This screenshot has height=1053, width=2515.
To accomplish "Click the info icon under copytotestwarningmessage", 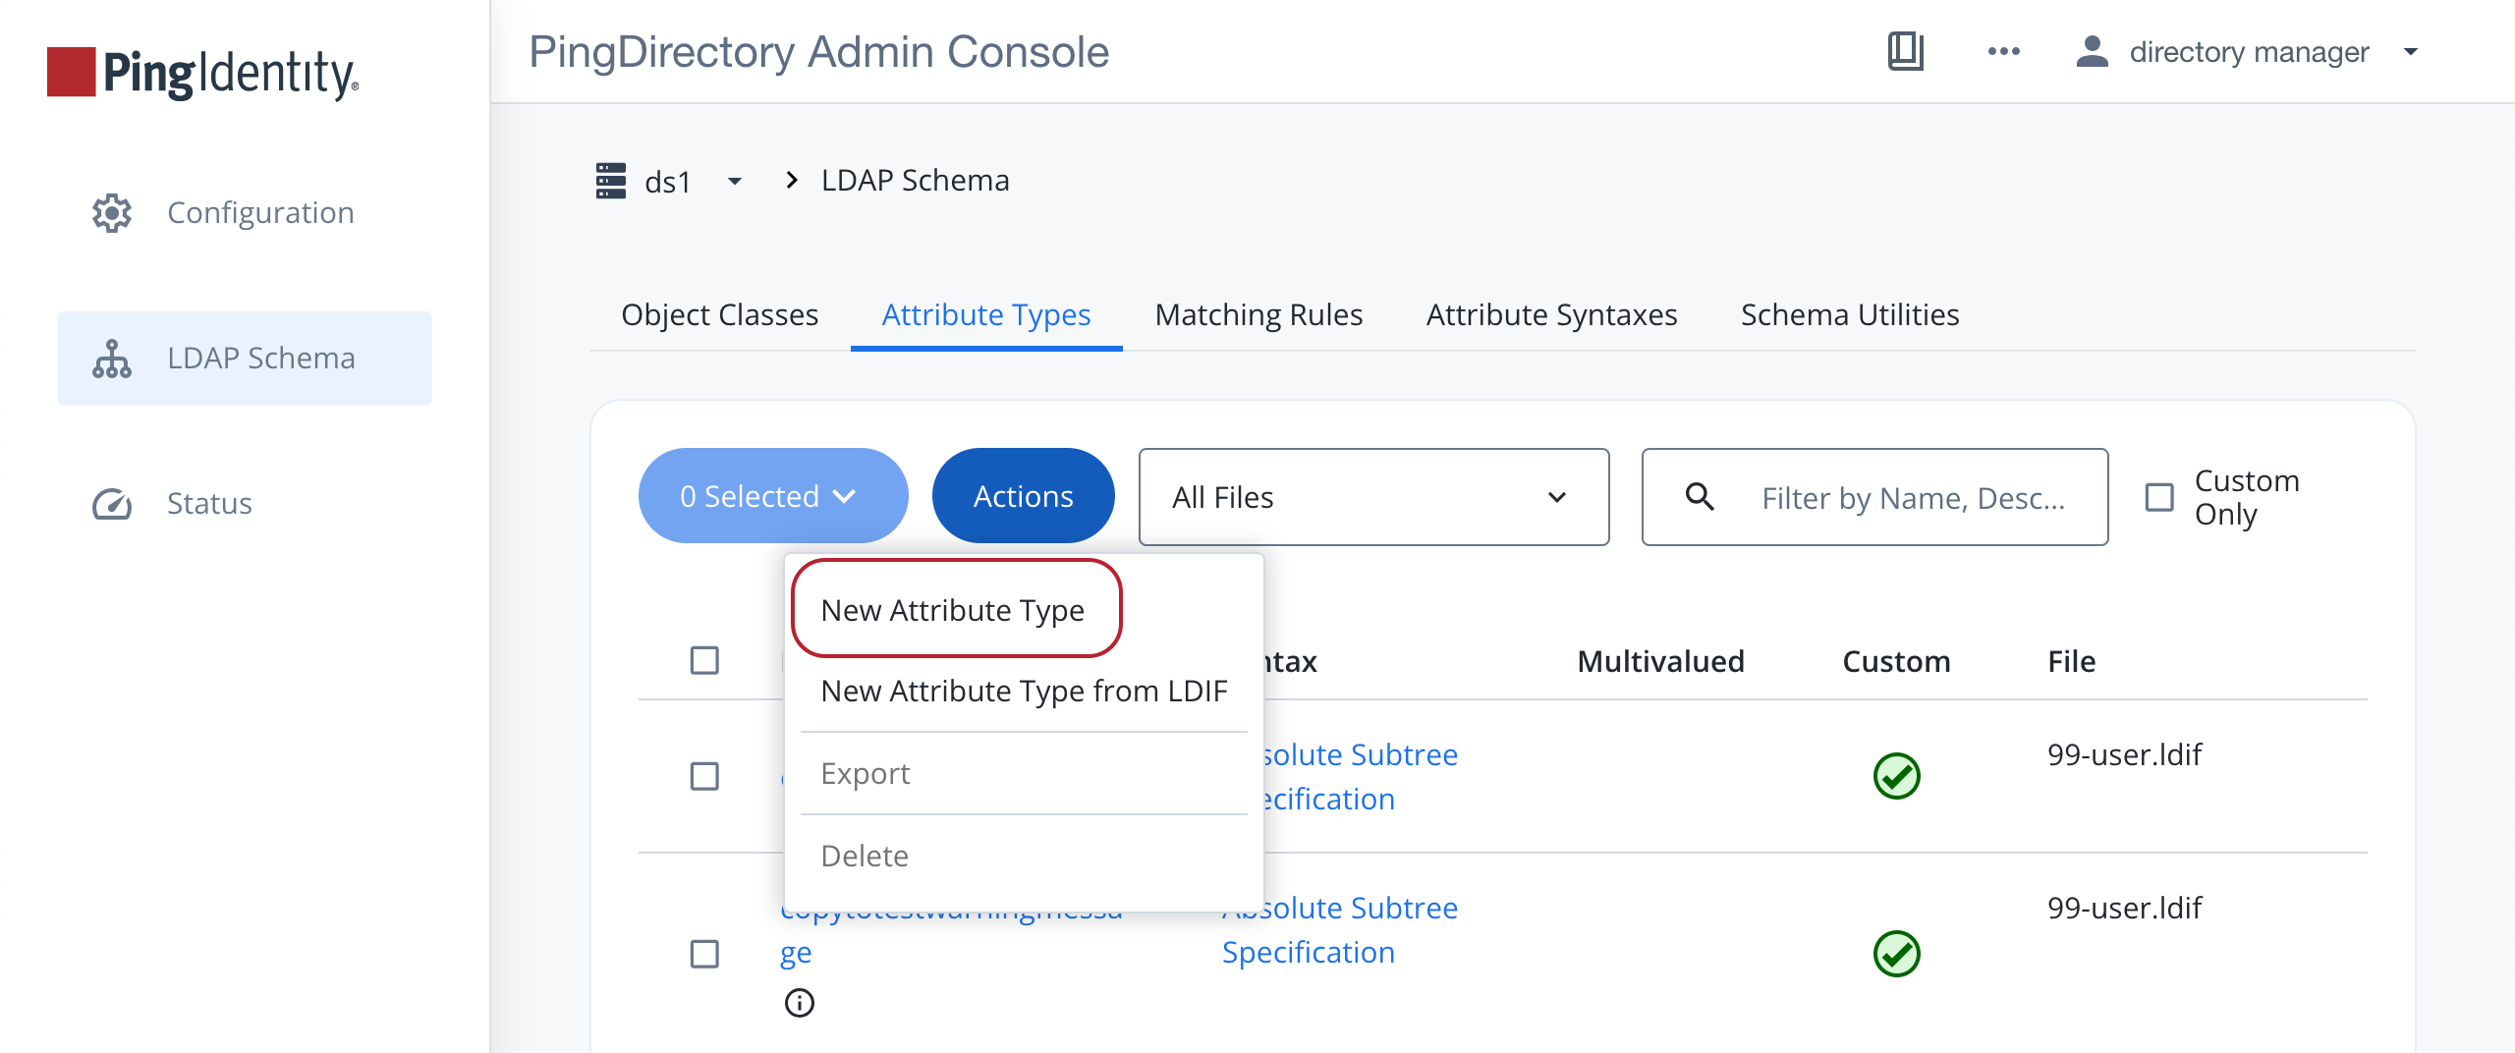I will (799, 1003).
